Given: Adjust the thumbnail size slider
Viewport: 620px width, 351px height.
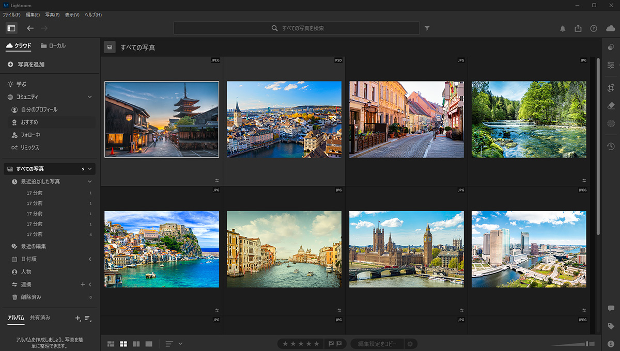Looking at the screenshot, I should coord(586,344).
